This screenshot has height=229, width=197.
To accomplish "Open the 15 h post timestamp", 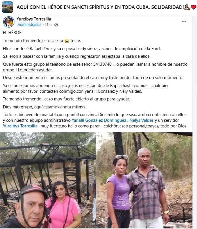I will (x=48, y=24).
